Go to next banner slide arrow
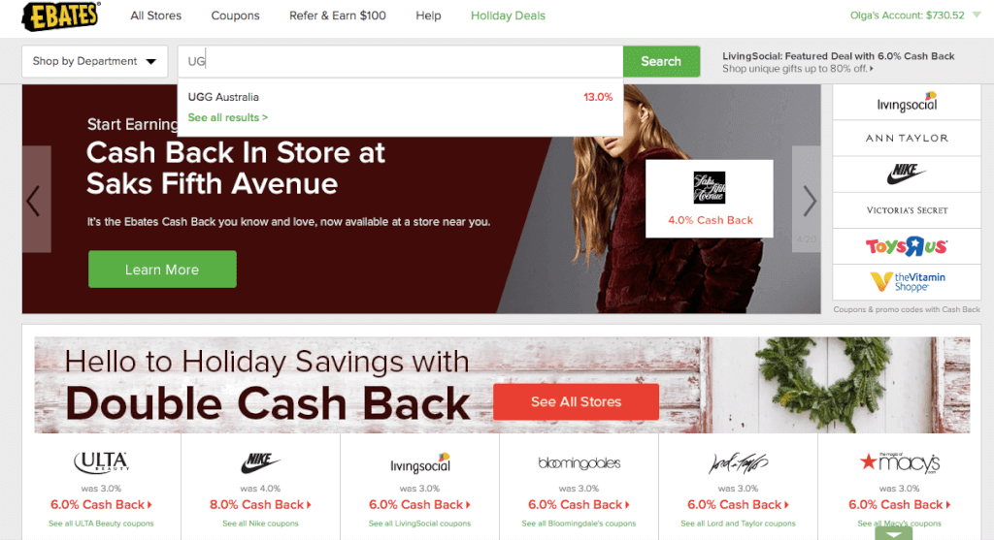The height and width of the screenshot is (540, 994). [807, 200]
